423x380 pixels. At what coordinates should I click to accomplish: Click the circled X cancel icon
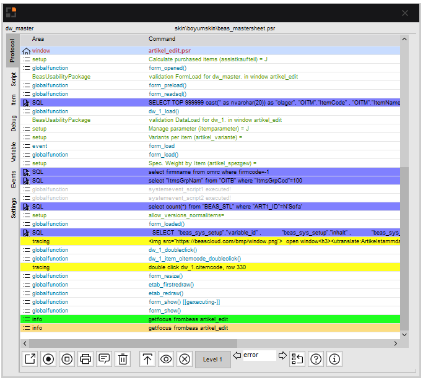(x=185, y=359)
